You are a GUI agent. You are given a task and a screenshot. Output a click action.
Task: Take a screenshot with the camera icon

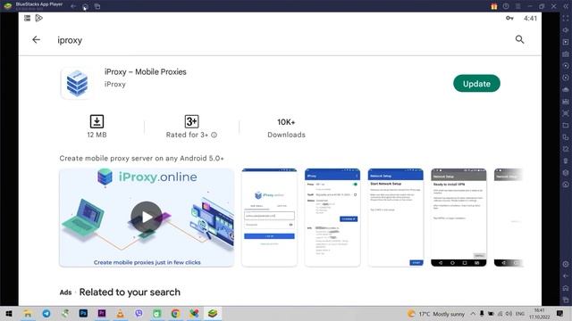(x=566, y=53)
